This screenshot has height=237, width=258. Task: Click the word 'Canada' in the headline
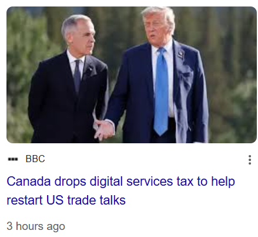tap(29, 181)
